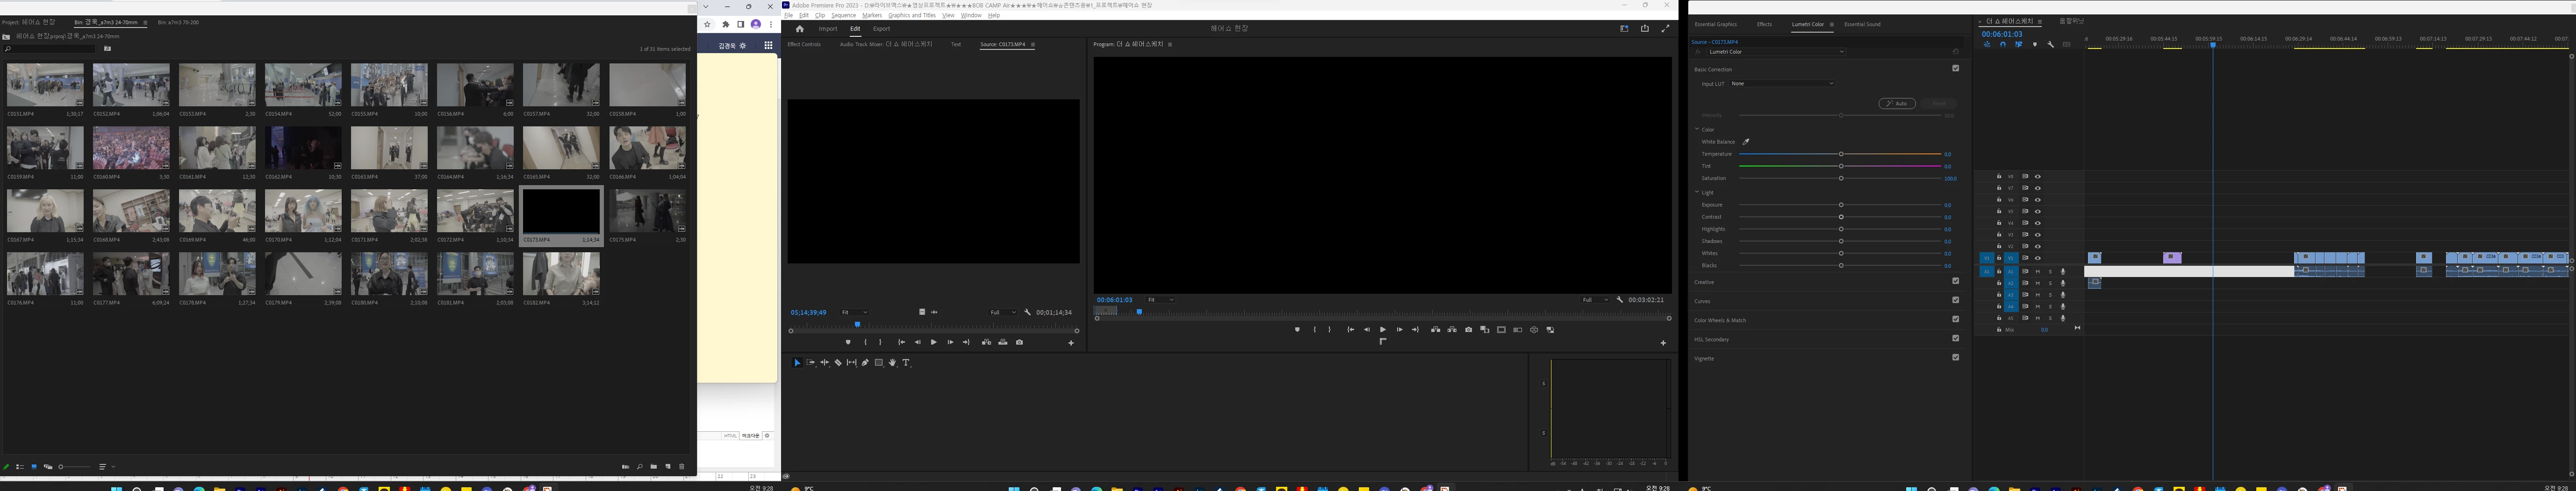2576x491 pixels.
Task: Pick White Balance eyedropper in Lumetri
Action: tap(1746, 142)
